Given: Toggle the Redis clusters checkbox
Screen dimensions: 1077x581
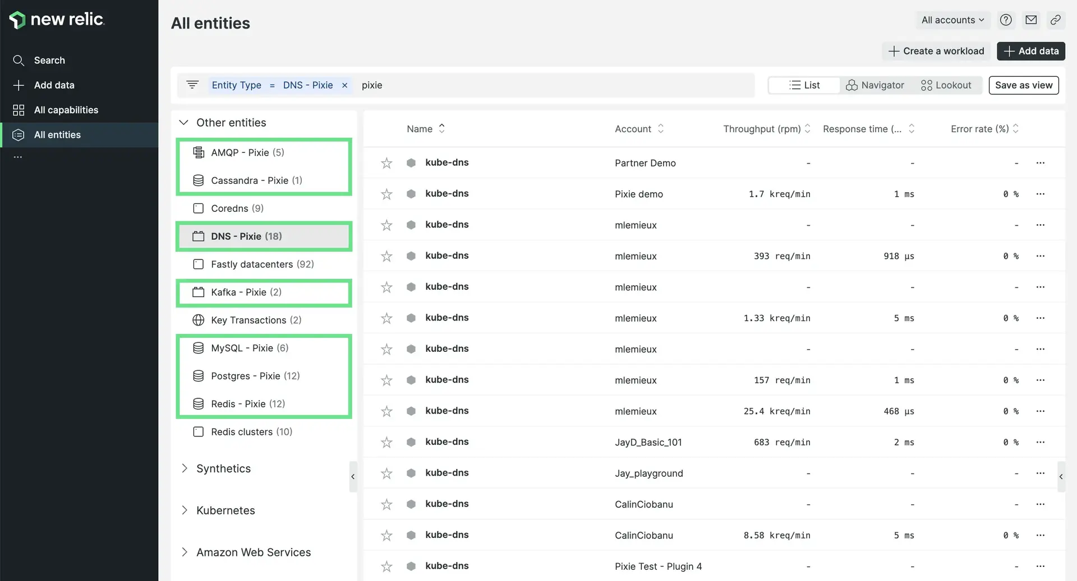Looking at the screenshot, I should 199,432.
